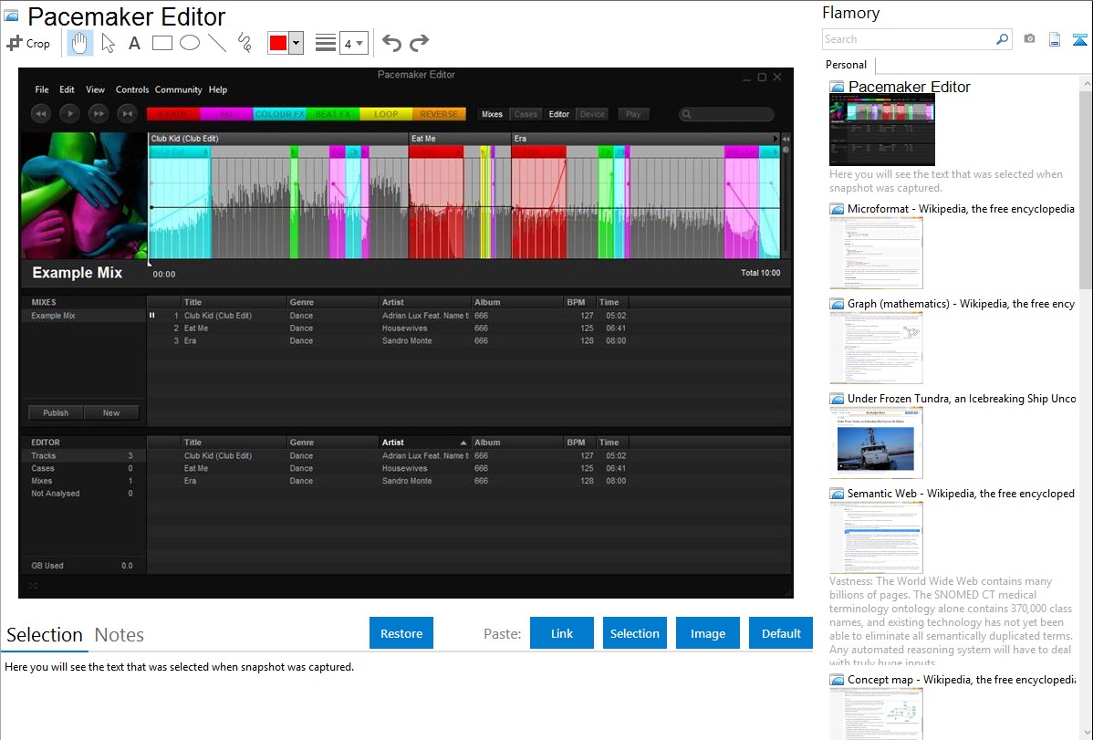Switch to the Cases view tab

[526, 114]
